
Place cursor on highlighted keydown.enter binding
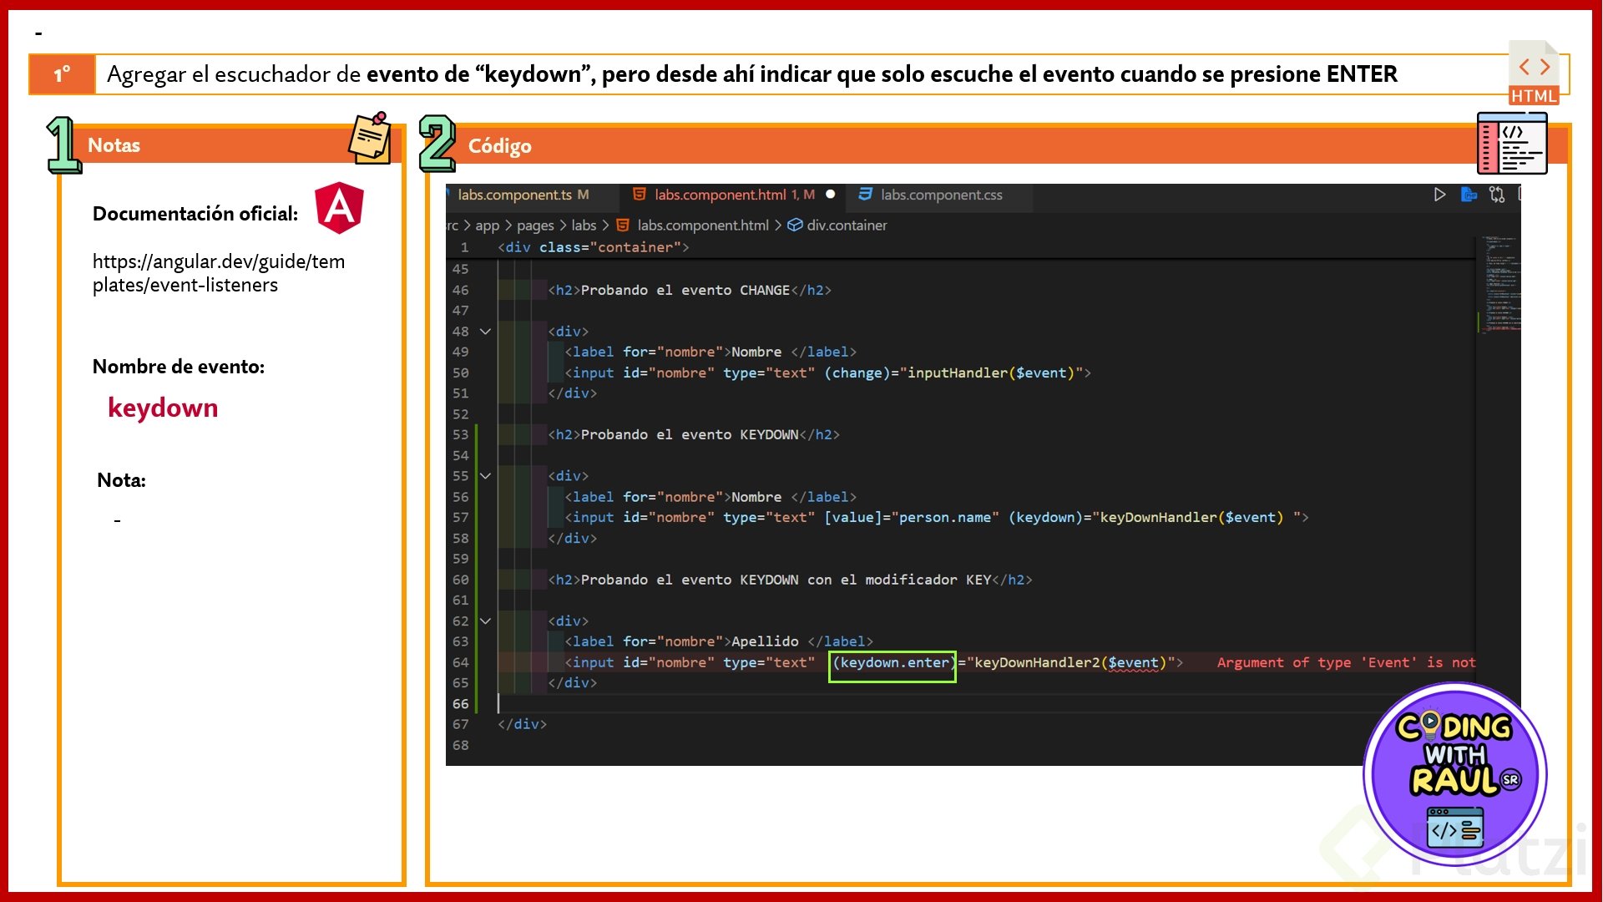tap(892, 663)
